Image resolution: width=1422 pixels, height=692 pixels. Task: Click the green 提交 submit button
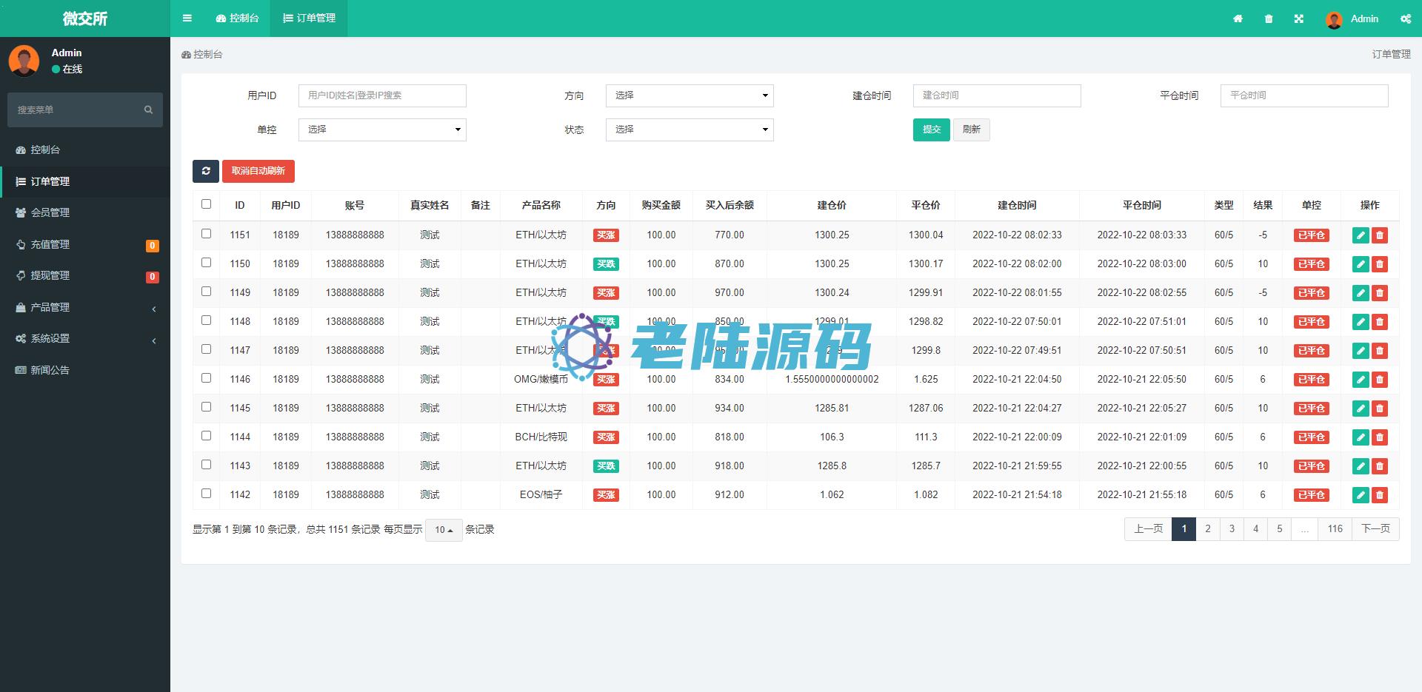coord(931,130)
